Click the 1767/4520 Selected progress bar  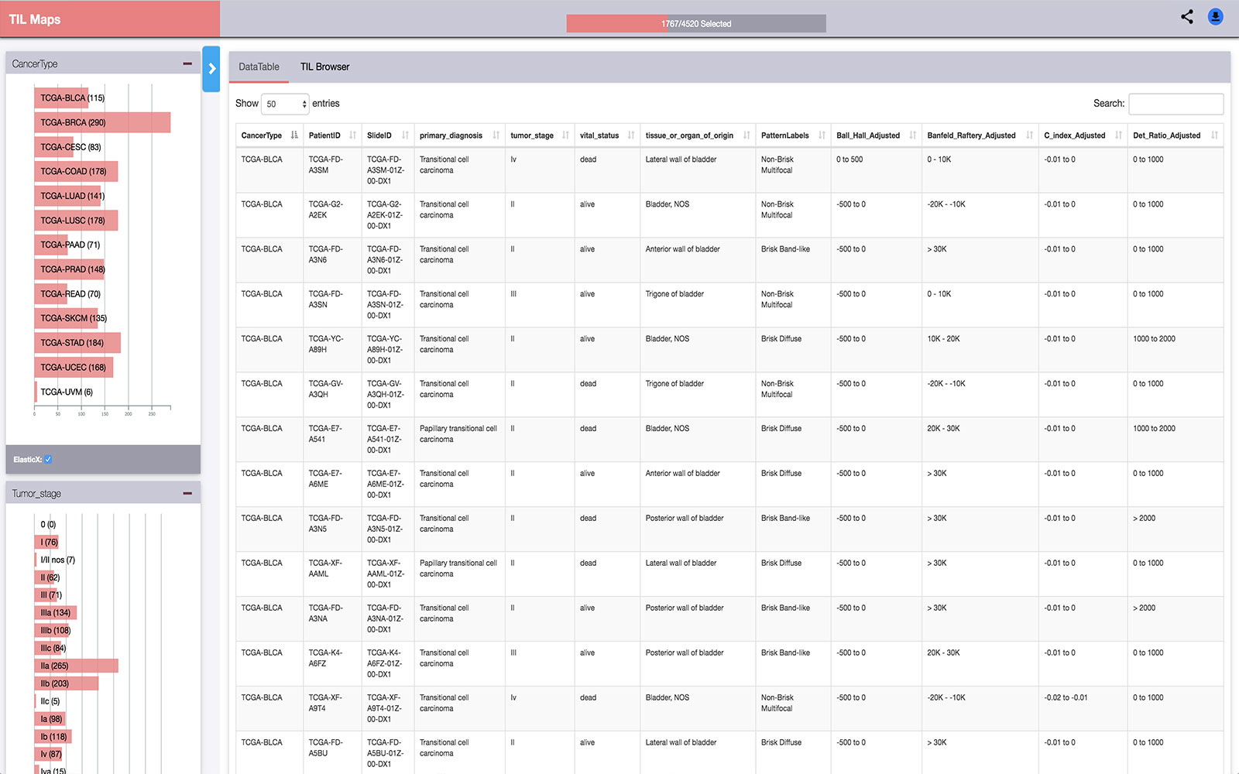pyautogui.click(x=695, y=24)
